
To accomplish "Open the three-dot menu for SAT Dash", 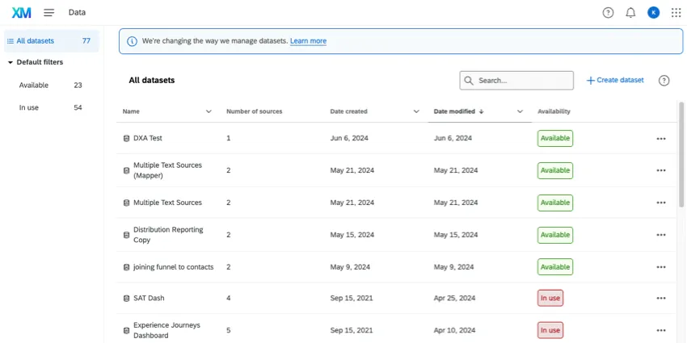I will [x=660, y=298].
